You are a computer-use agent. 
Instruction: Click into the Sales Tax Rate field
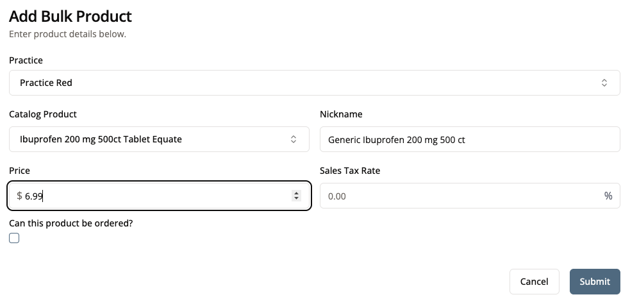[x=461, y=196]
